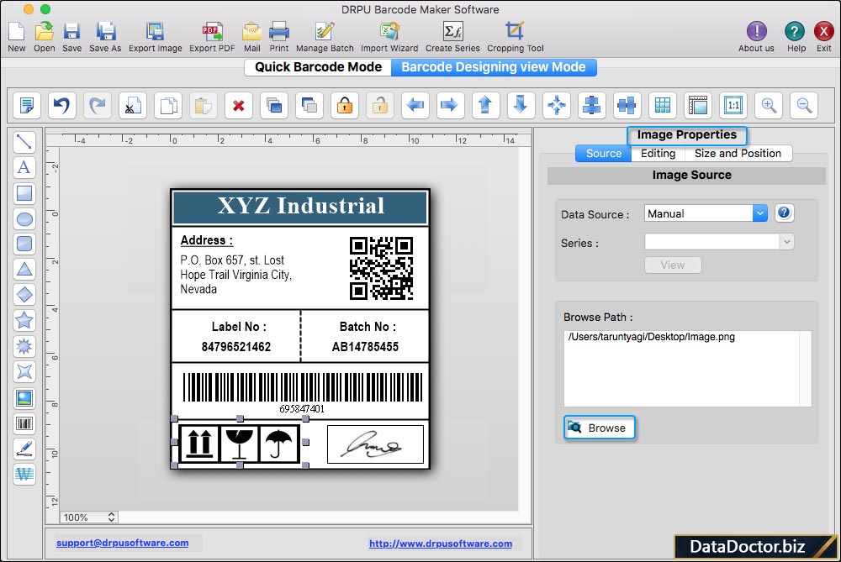Image resolution: width=841 pixels, height=562 pixels.
Task: Select the Source tab
Action: click(x=603, y=153)
